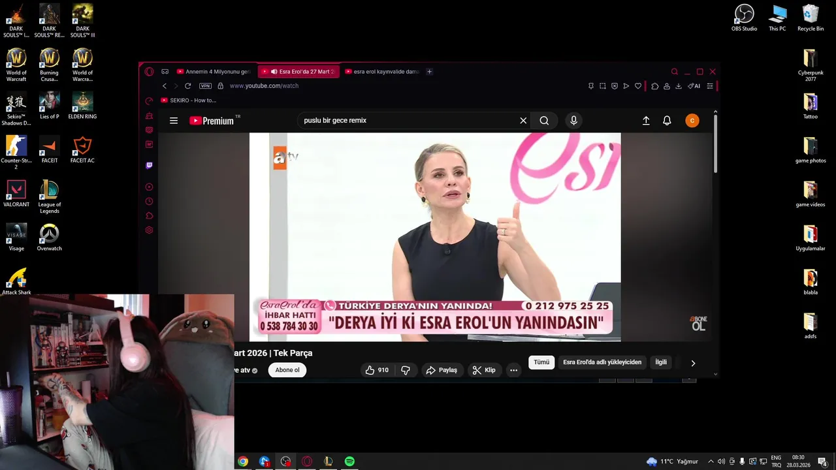The width and height of the screenshot is (836, 470).
Task: Open extensions cube icon in toolbar
Action: (x=655, y=86)
